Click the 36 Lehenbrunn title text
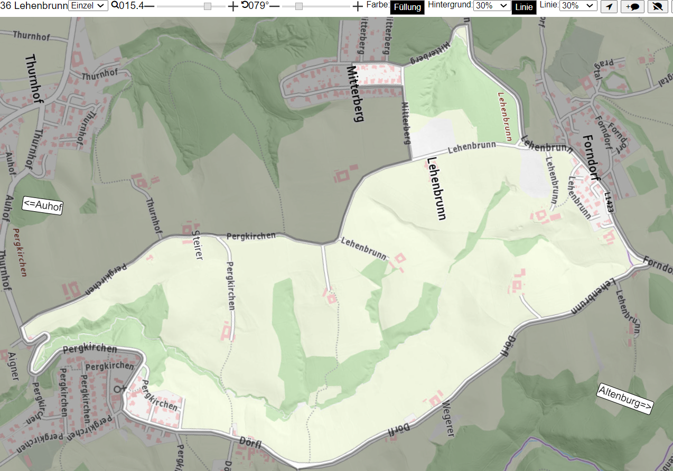This screenshot has height=471, width=673. (34, 6)
